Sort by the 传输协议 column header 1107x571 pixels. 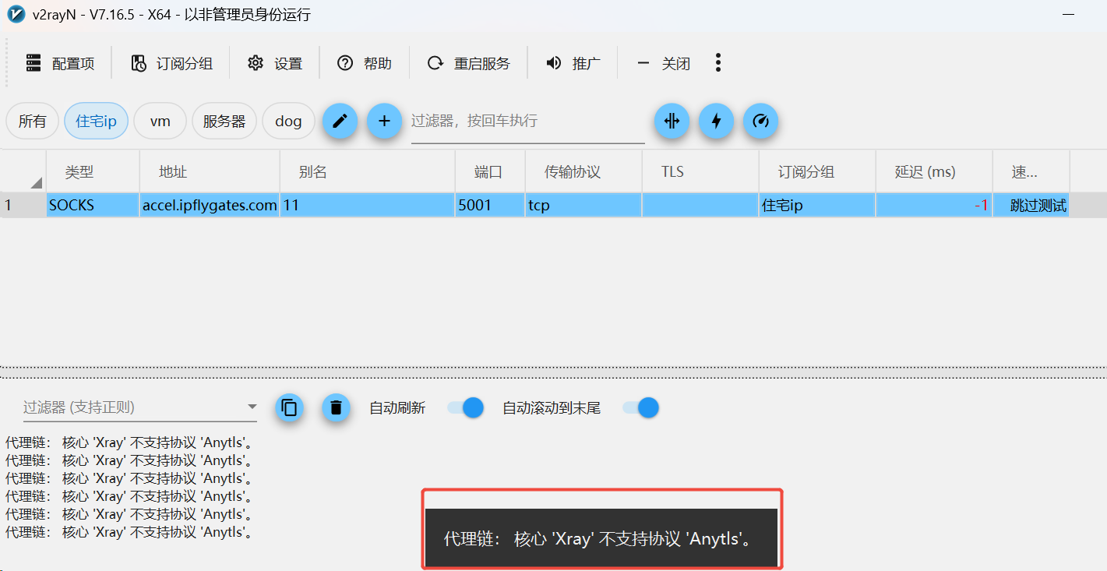583,171
